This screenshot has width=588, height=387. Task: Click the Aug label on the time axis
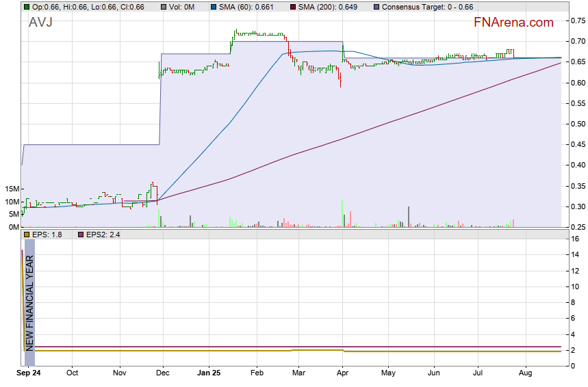pyautogui.click(x=526, y=373)
